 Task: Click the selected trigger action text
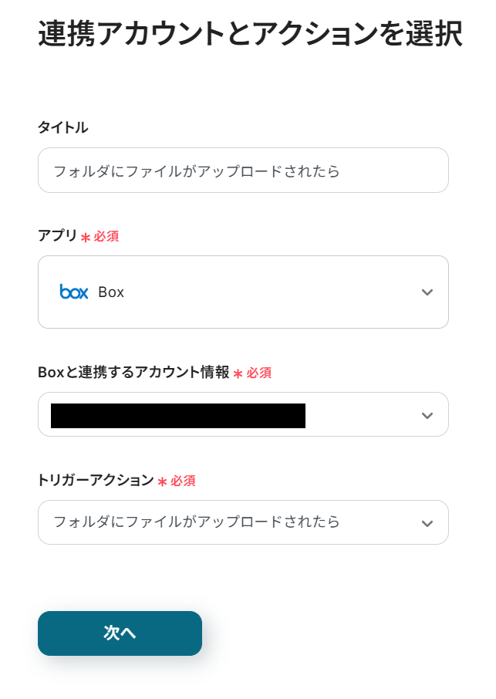(197, 522)
